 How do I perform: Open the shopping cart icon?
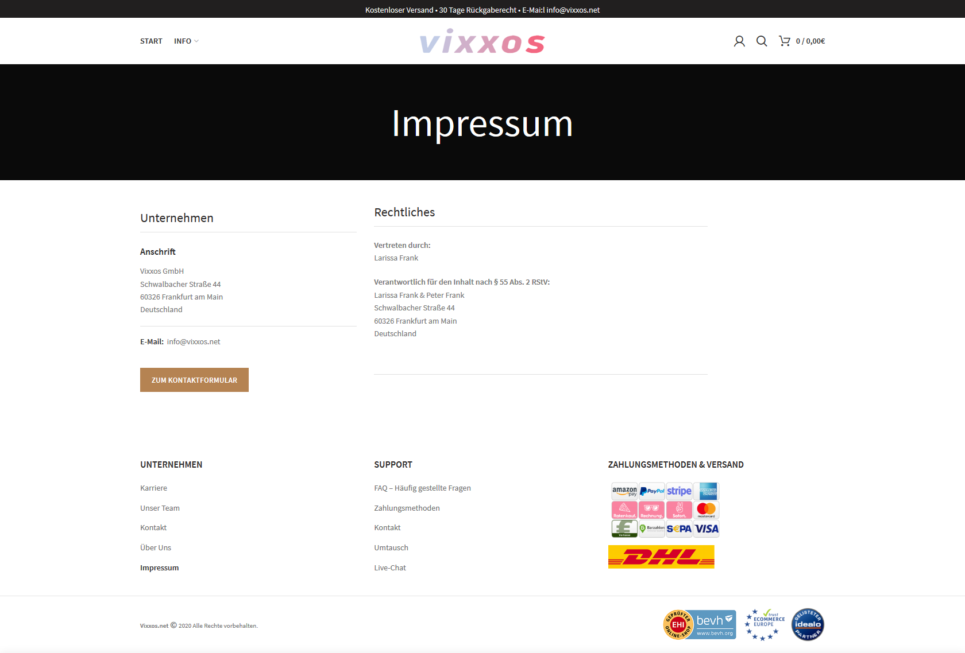tap(784, 41)
